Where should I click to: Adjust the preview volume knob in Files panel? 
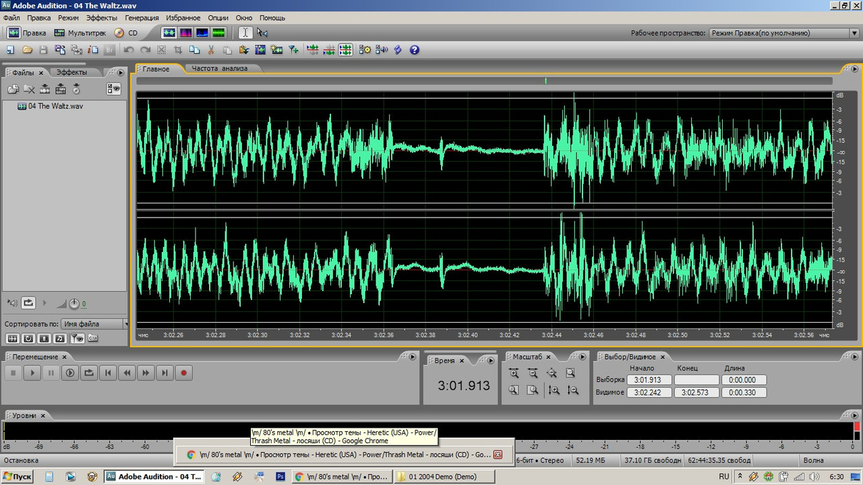pyautogui.click(x=74, y=304)
